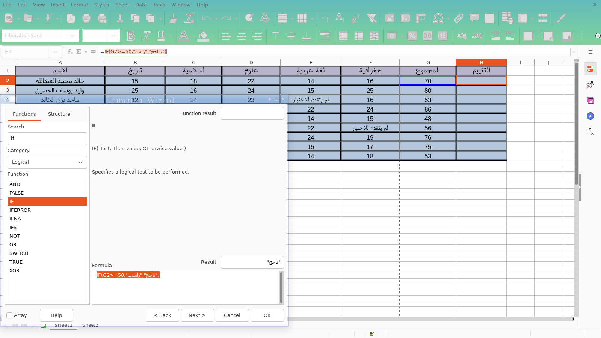Enable the Array checkbox
This screenshot has height=338, width=601.
point(10,315)
